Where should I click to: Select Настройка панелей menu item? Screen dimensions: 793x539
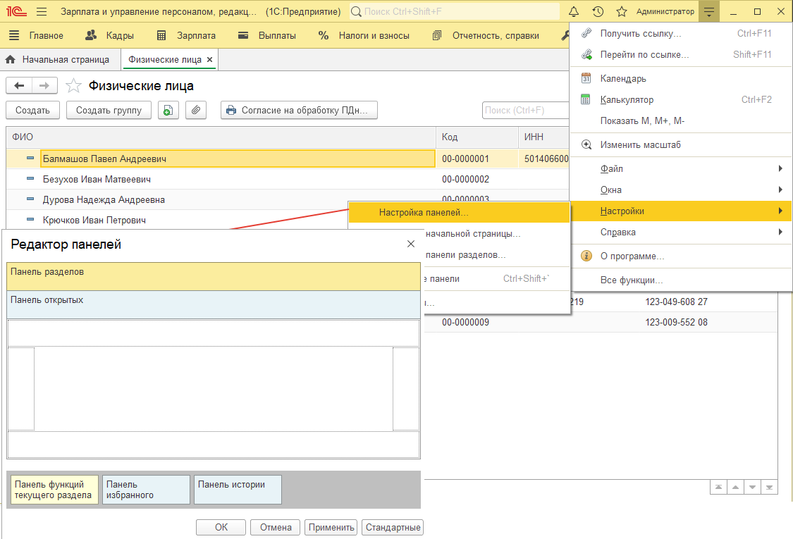point(423,212)
